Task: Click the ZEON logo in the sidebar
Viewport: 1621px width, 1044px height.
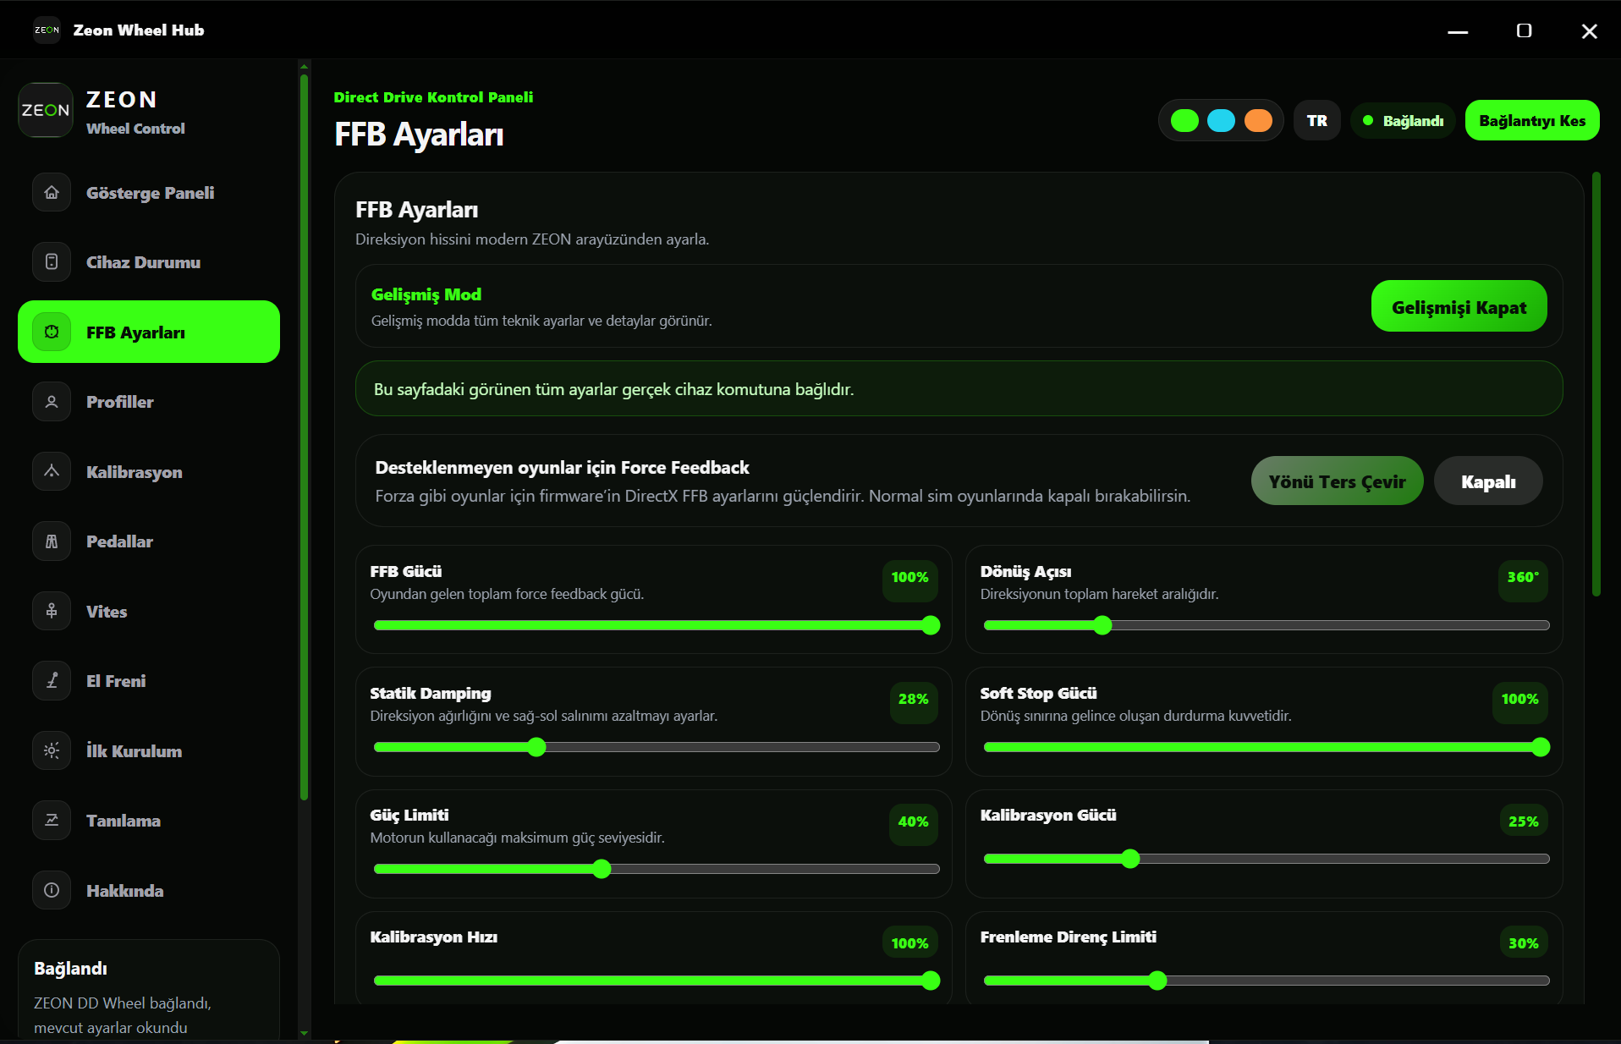Action: point(46,110)
